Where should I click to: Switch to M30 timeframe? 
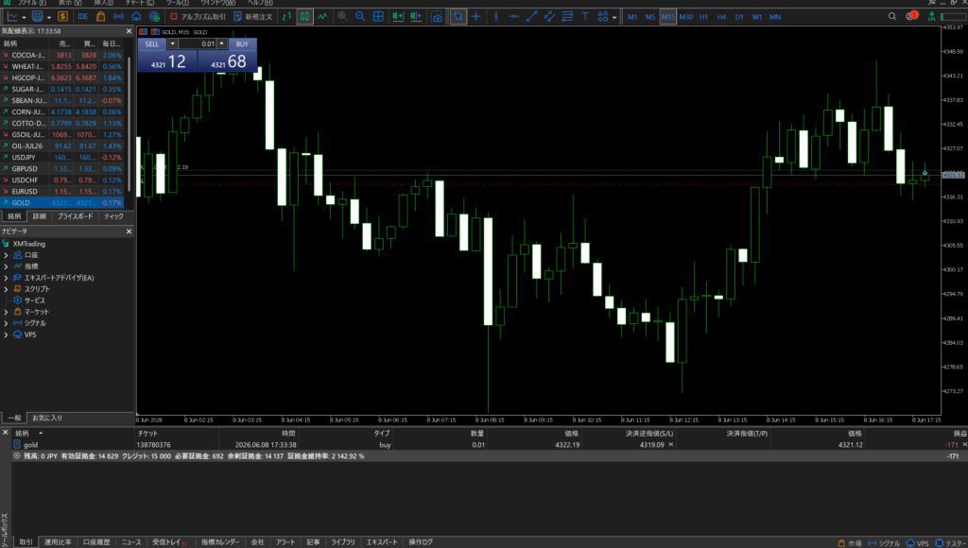point(686,17)
